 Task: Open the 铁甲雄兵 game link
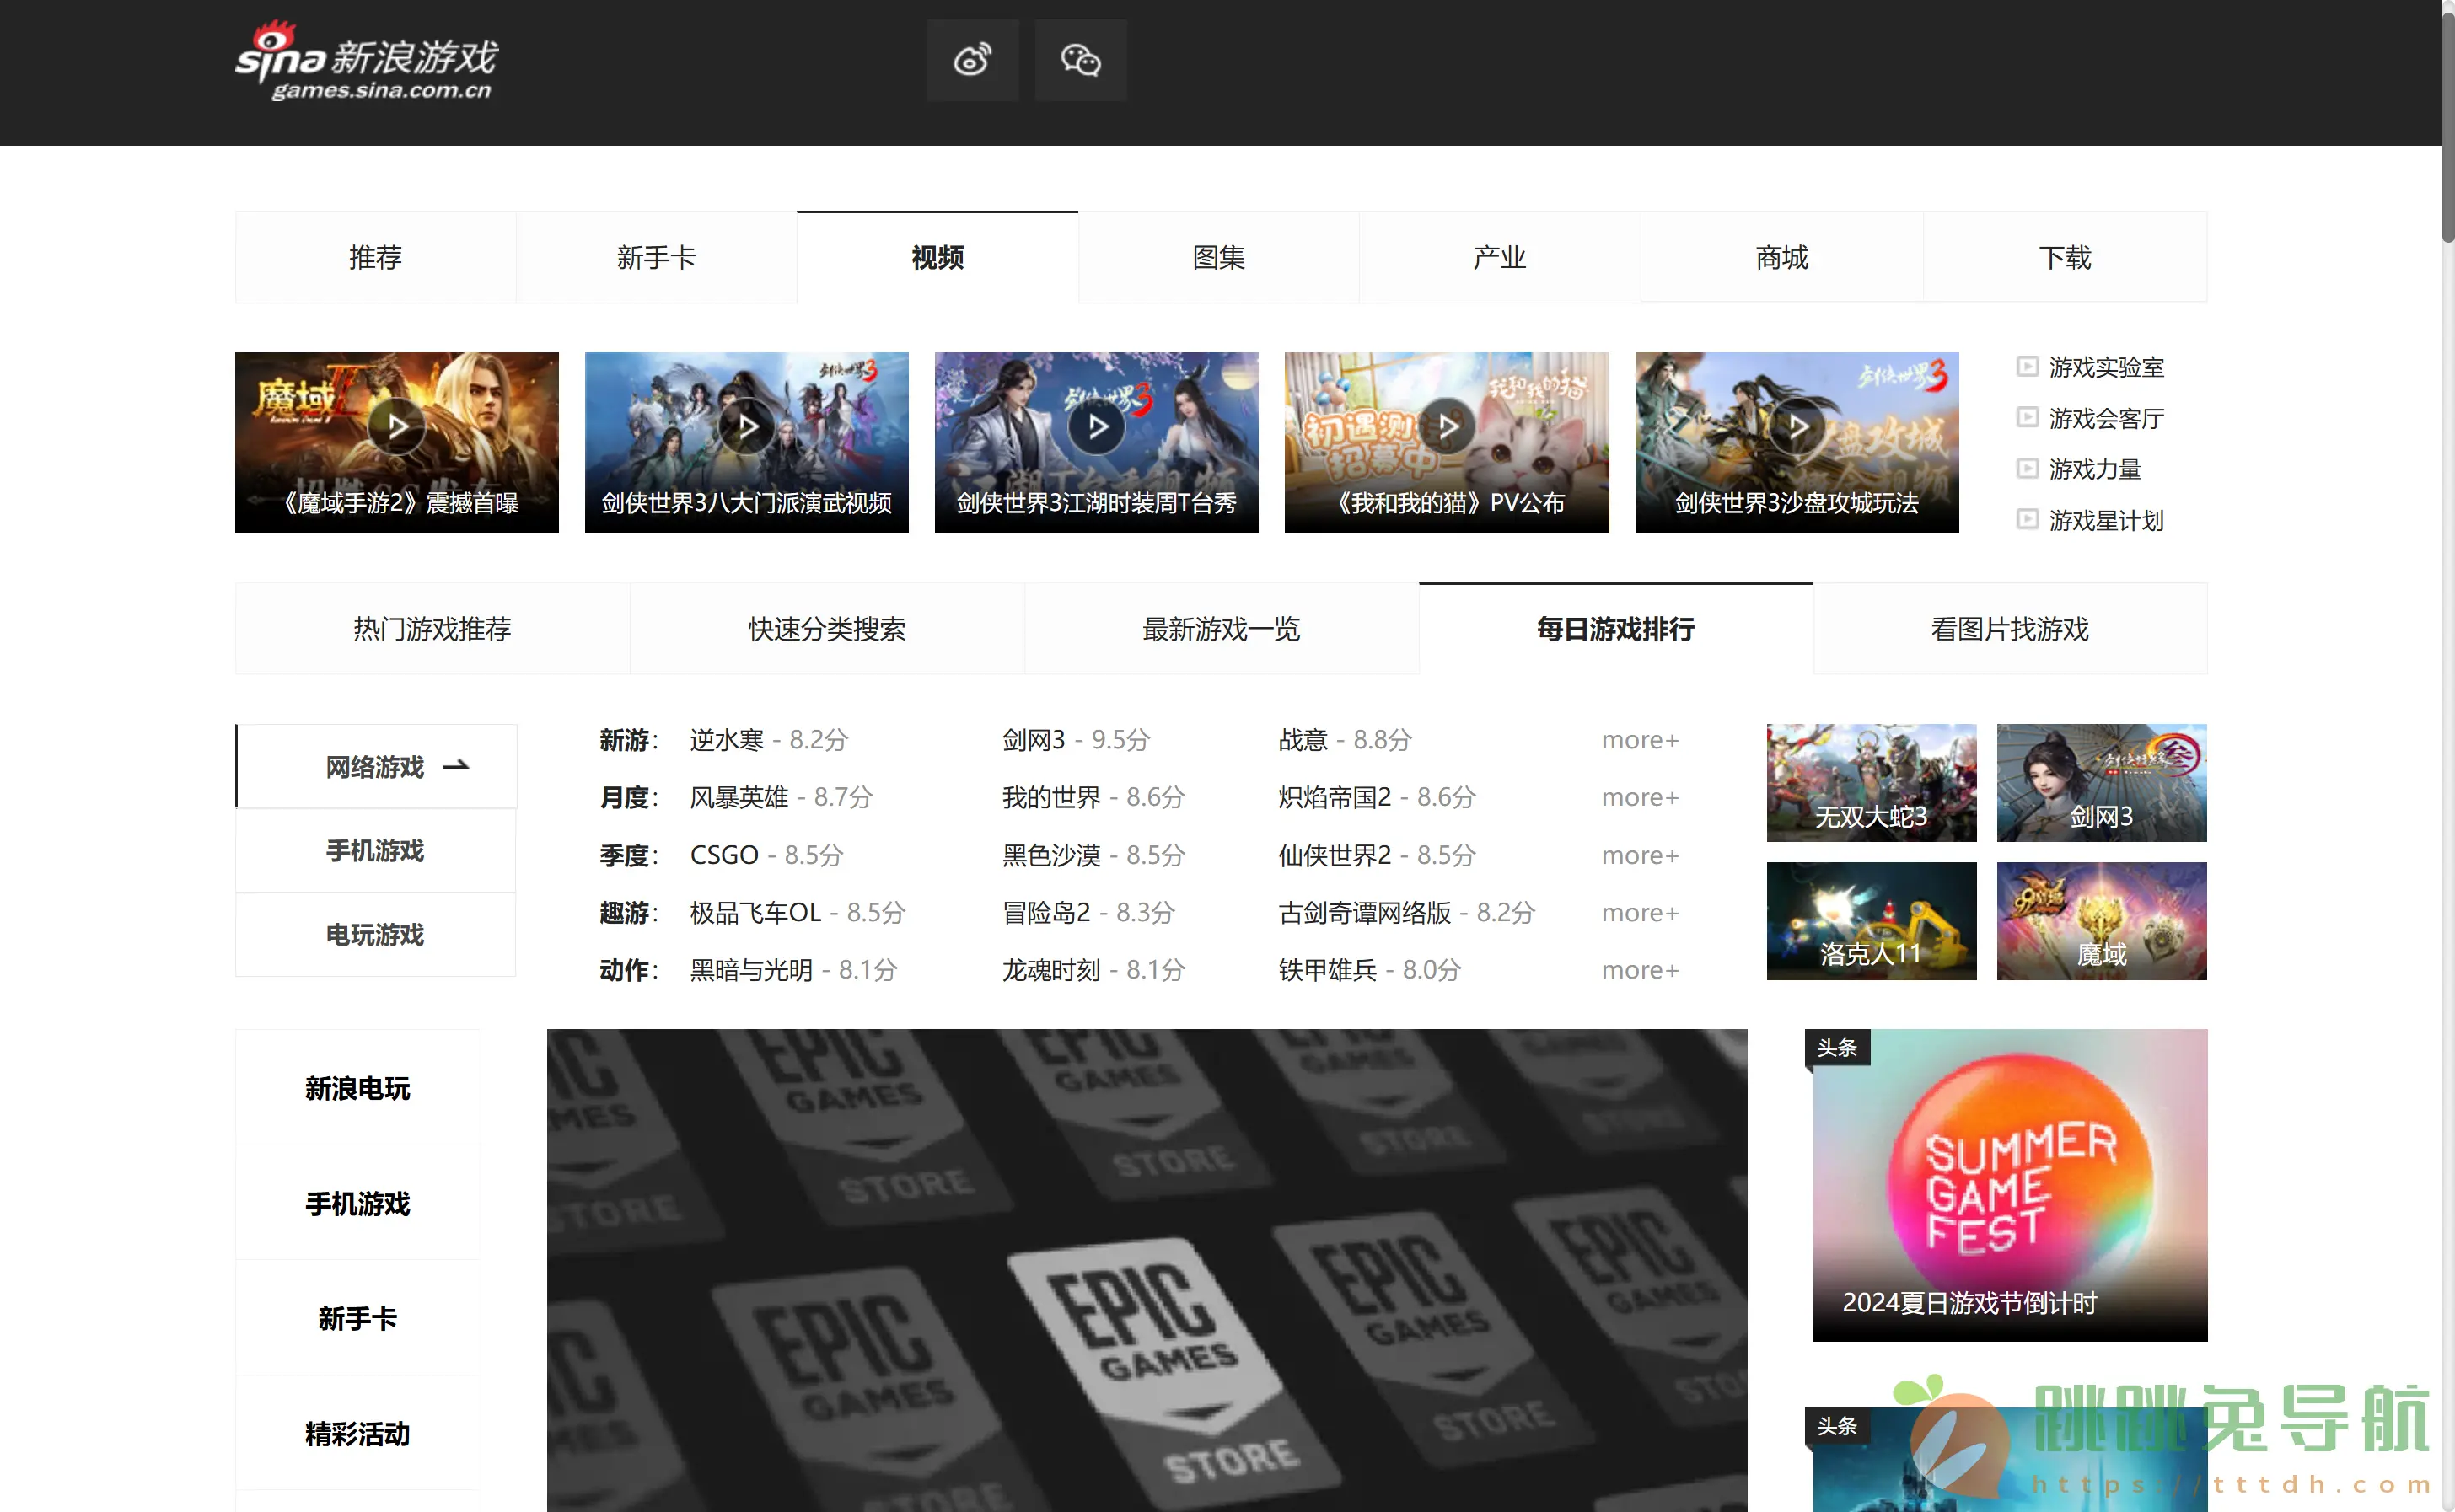click(1327, 970)
